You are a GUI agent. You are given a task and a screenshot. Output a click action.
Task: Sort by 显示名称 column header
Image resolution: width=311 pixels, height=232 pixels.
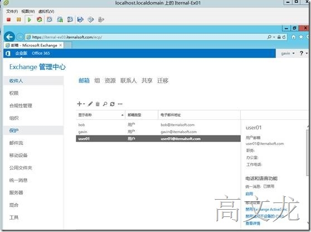pyautogui.click(x=100, y=115)
